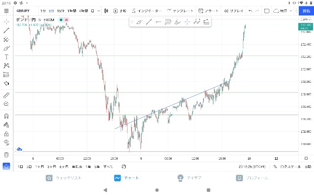Switch to the 1分 timeframe
This screenshot has height=196, width=314.
tap(43, 11)
